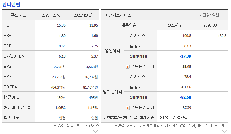Click the 현금DPS row label
Screen dimensions: 231x134
(x=11, y=97)
